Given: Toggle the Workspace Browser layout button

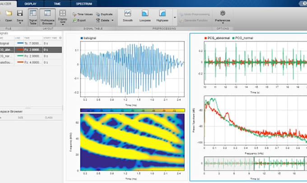Looking at the screenshot, I should tap(47, 17).
